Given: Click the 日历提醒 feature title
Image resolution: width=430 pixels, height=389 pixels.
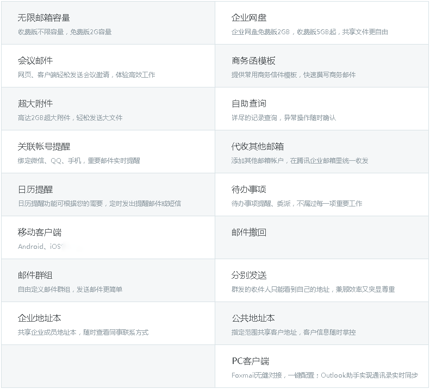Looking at the screenshot, I should [35, 190].
